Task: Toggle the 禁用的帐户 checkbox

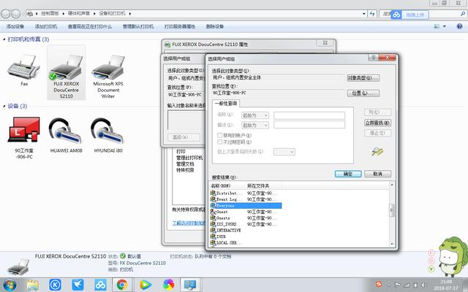Action: (x=219, y=135)
